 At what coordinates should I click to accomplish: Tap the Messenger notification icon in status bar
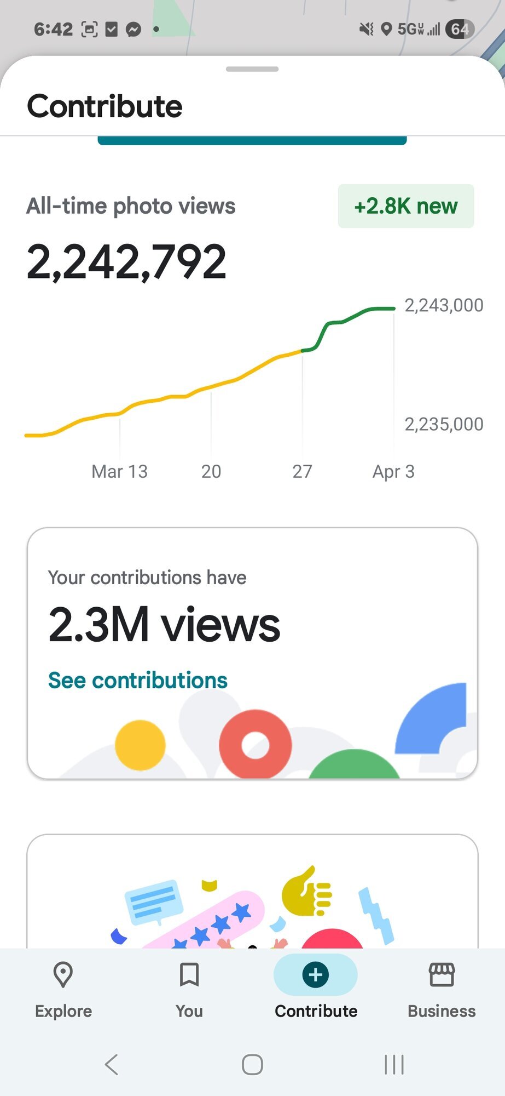pos(133,29)
